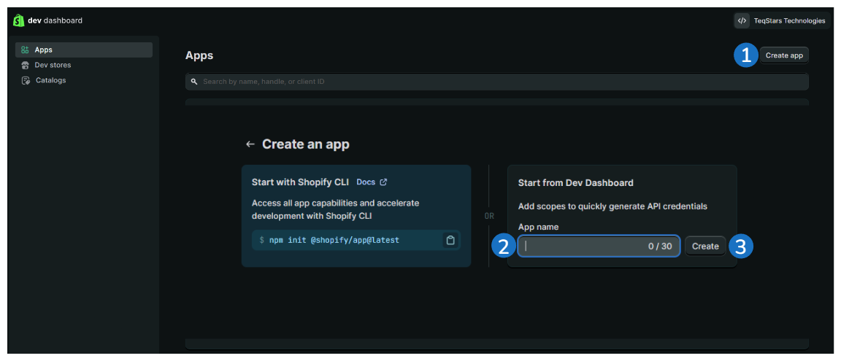Viewport: 841px width, 361px height.
Task: Click the Catalogs icon in sidebar
Action: point(25,80)
